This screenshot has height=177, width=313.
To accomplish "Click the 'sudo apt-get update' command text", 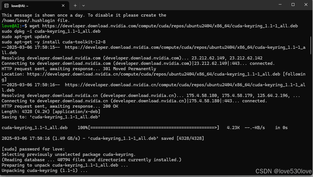I will coord(26,37).
